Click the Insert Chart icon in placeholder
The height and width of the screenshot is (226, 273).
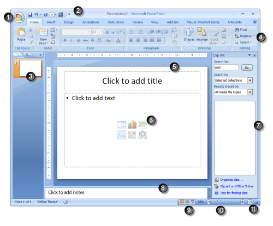coord(132,125)
